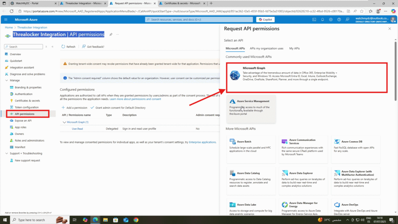Select the Azure Data Lake card

click(251, 207)
